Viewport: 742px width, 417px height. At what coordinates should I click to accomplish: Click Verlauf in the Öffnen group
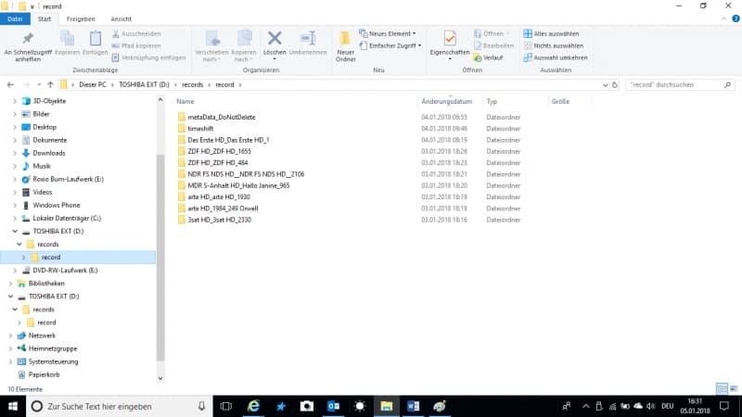pyautogui.click(x=489, y=57)
